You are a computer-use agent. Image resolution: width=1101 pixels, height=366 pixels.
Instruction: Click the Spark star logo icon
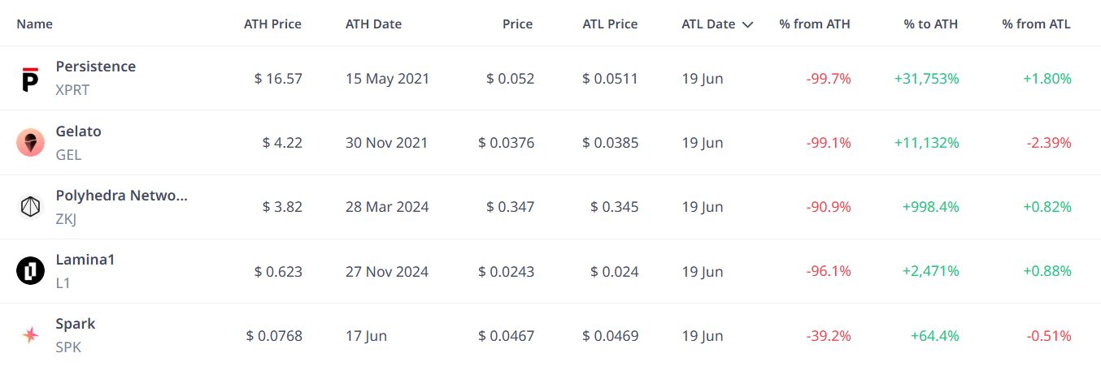30,335
